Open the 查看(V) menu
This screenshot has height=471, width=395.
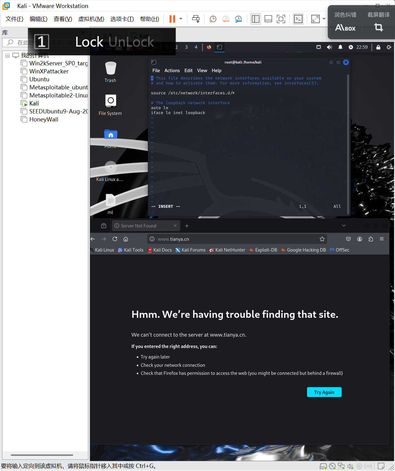(x=63, y=19)
